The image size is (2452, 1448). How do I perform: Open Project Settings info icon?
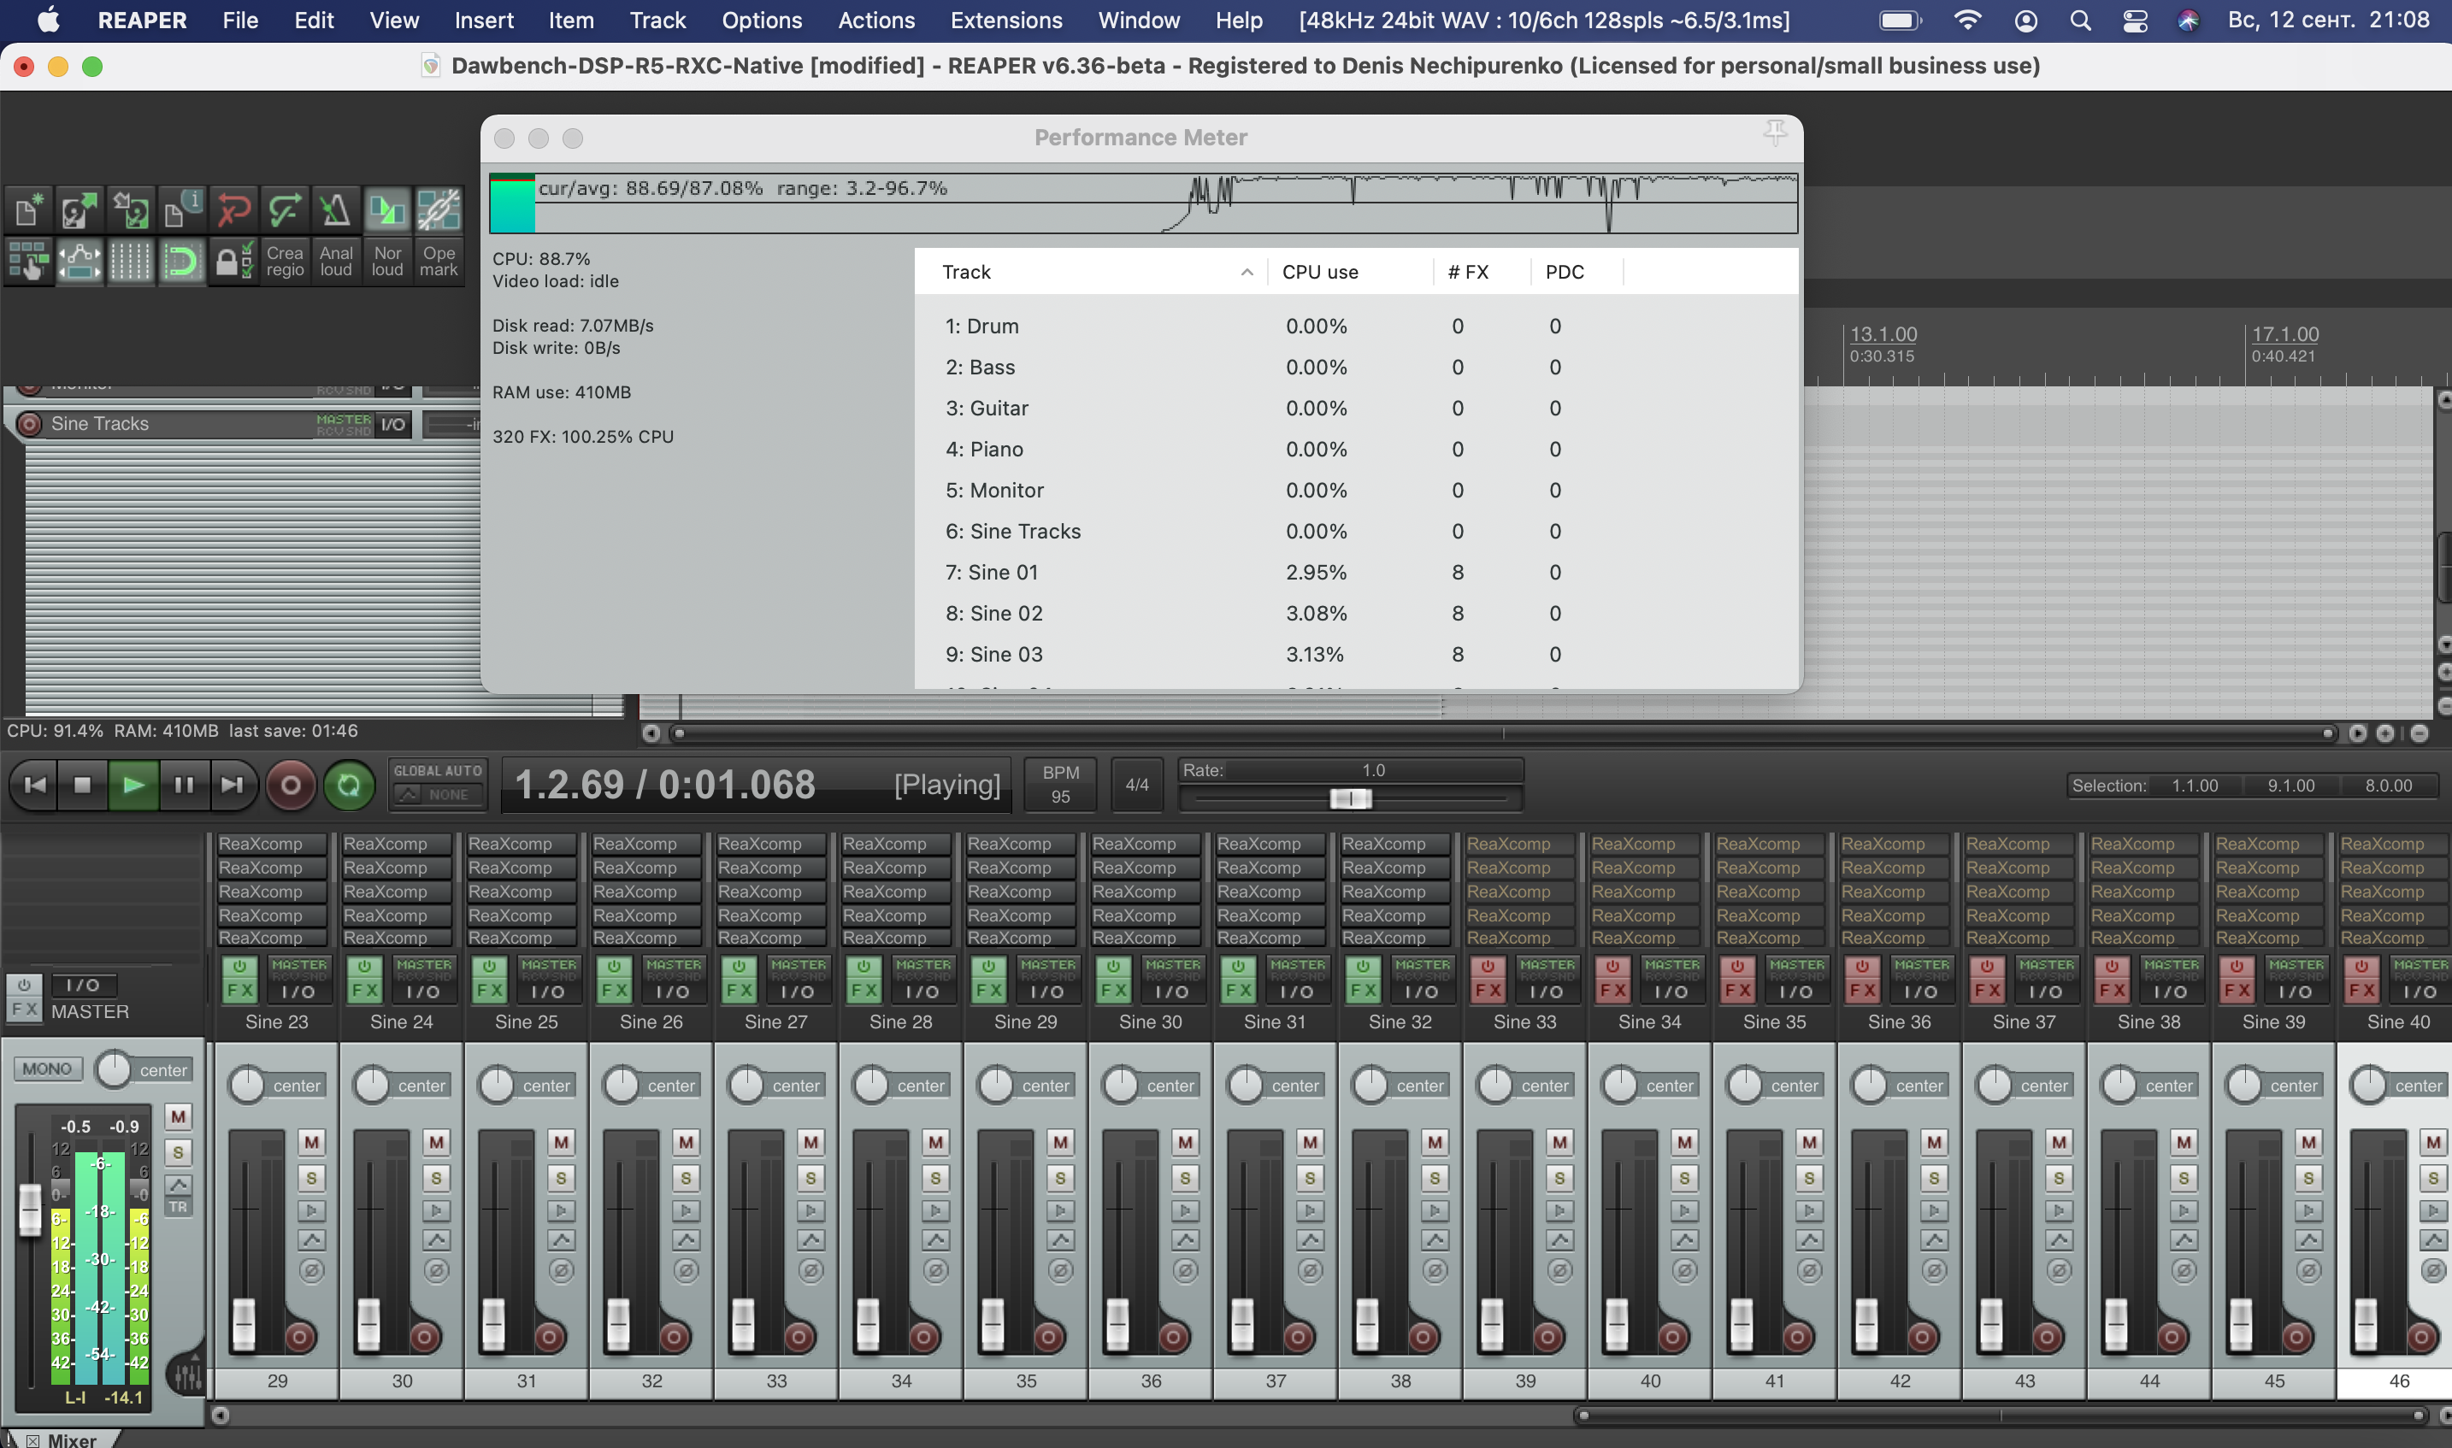181,209
